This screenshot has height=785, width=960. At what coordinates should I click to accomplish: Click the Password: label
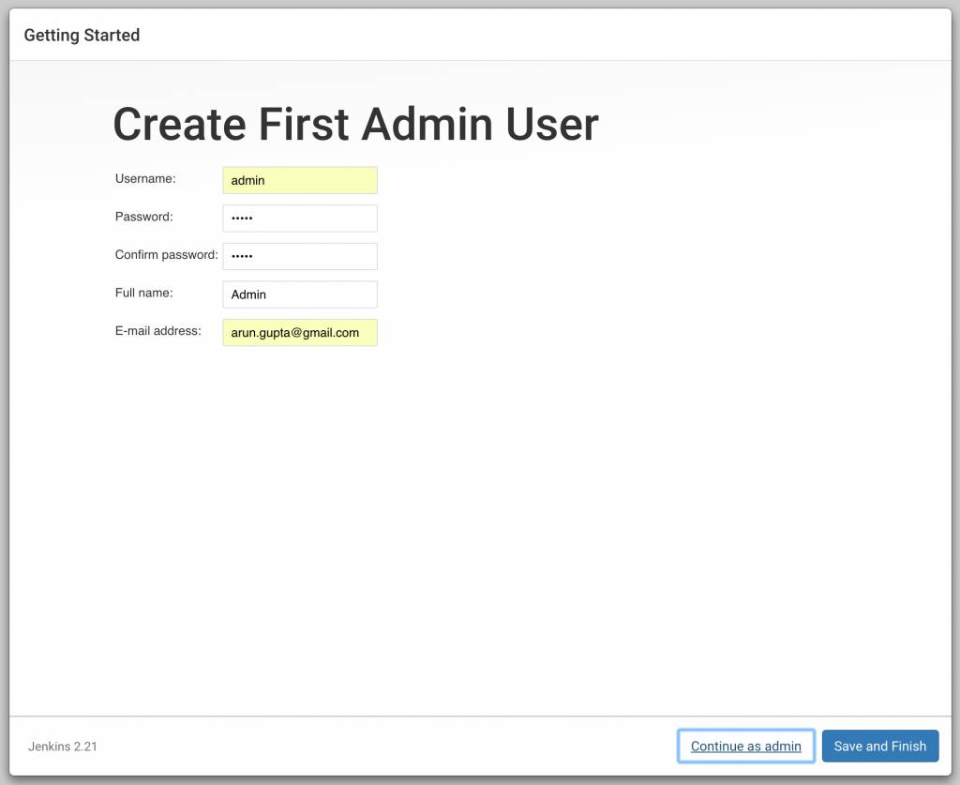(143, 217)
